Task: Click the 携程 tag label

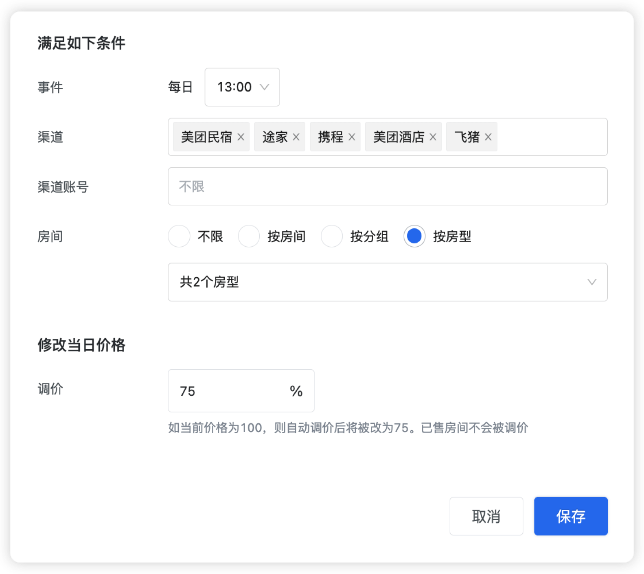Action: tap(331, 137)
